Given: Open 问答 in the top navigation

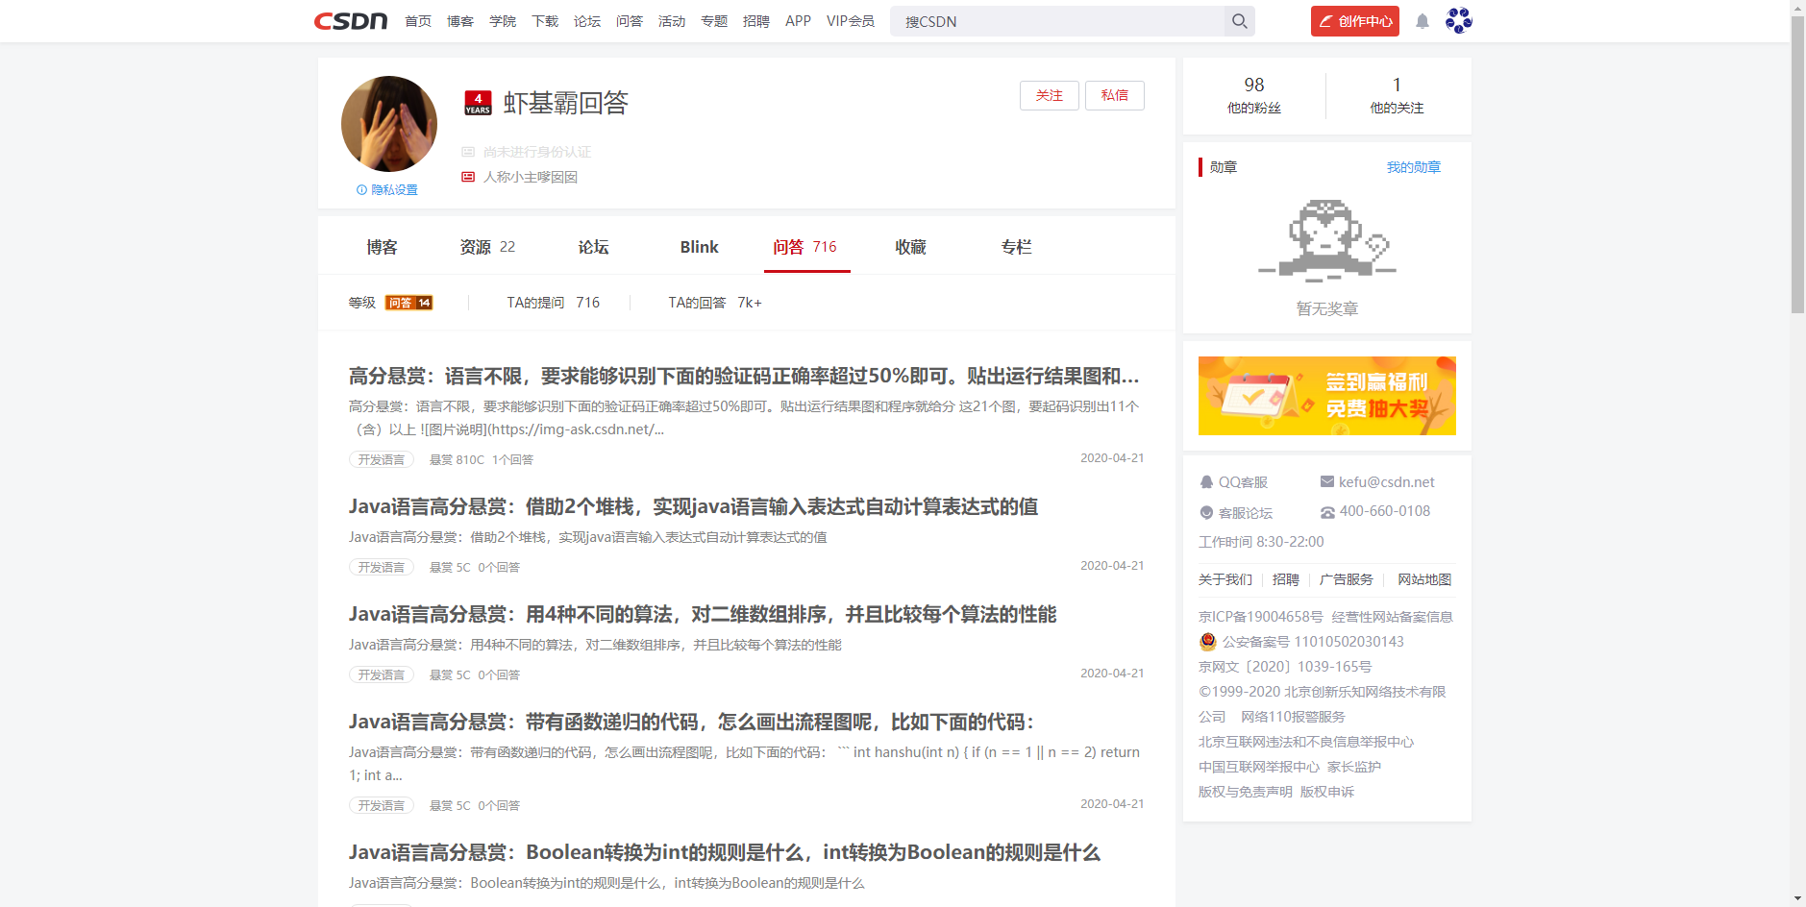Looking at the screenshot, I should (x=630, y=21).
